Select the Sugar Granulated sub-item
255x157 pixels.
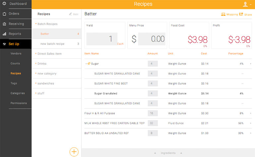click(106, 93)
